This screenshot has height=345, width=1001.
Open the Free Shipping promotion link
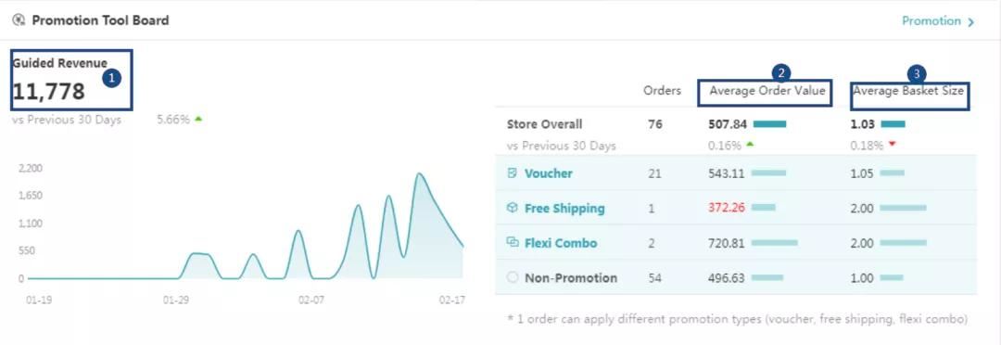[564, 209]
